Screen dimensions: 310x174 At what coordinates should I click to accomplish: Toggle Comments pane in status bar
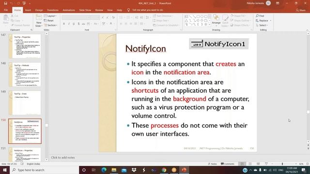[x=228, y=164]
